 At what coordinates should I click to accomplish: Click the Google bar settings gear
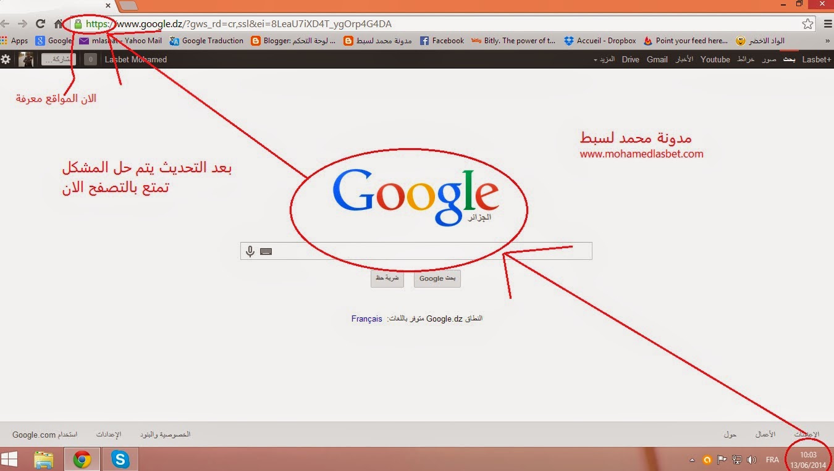[6, 59]
